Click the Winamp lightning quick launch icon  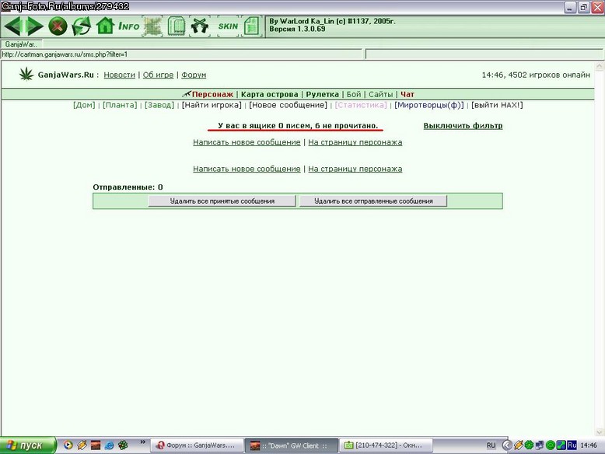[82, 445]
